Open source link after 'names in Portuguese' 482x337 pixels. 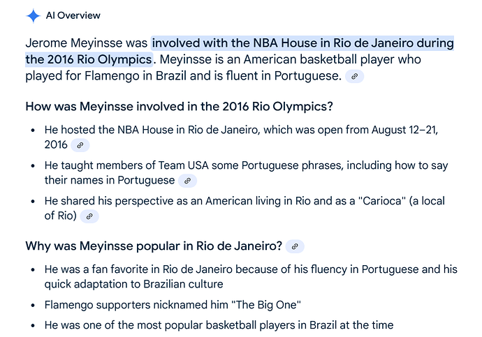coord(187,181)
